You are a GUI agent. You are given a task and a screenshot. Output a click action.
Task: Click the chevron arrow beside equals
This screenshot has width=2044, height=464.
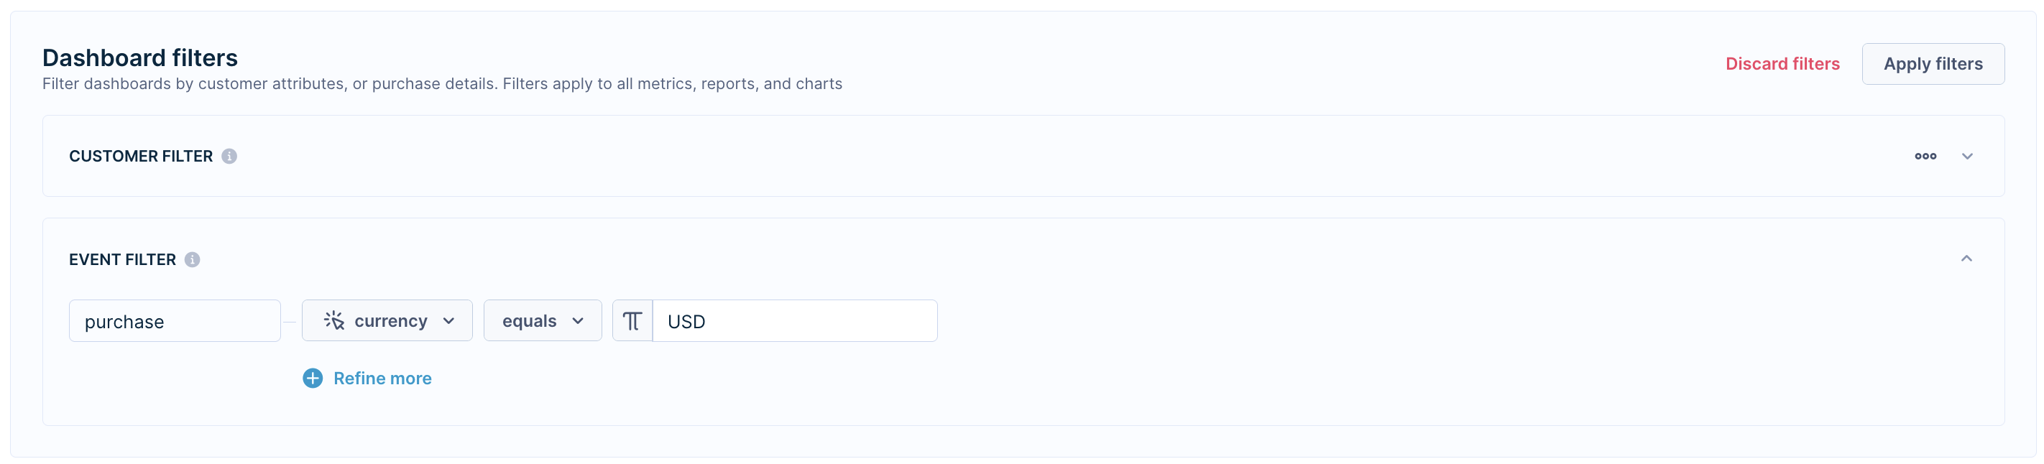[x=578, y=321]
